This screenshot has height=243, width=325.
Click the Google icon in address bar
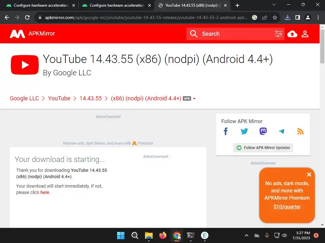(254, 18)
